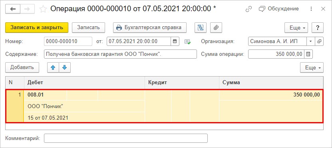
Task: Open attached files via paperclip icon
Action: tap(216, 28)
